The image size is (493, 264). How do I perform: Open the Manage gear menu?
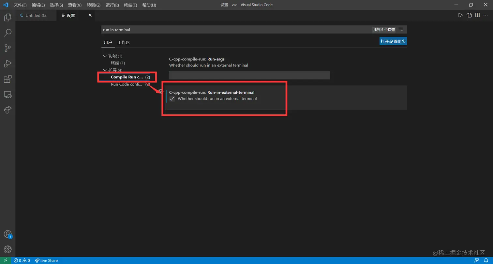(x=7, y=249)
